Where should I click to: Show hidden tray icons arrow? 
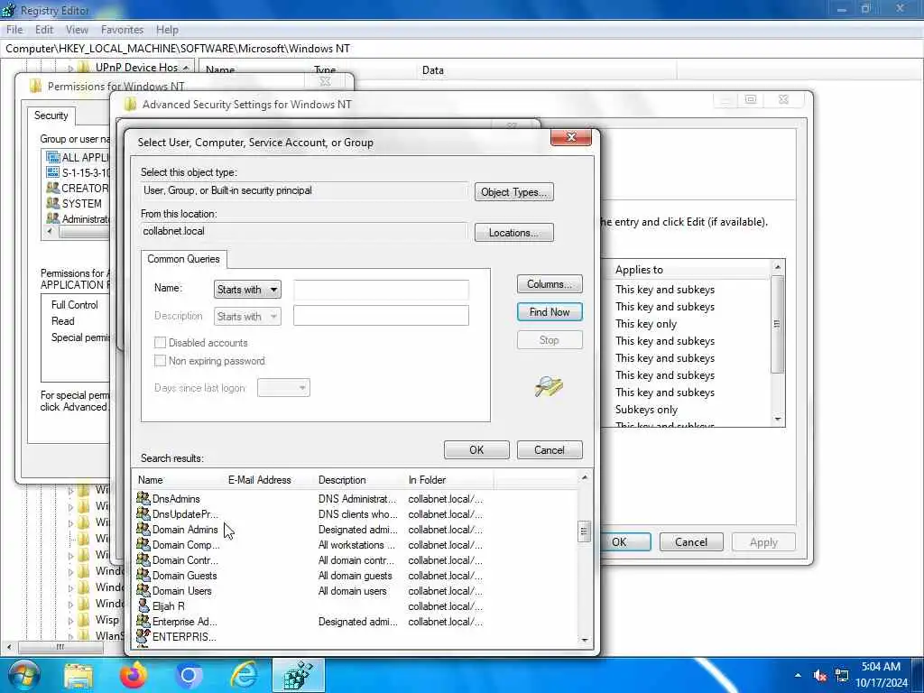pos(798,675)
